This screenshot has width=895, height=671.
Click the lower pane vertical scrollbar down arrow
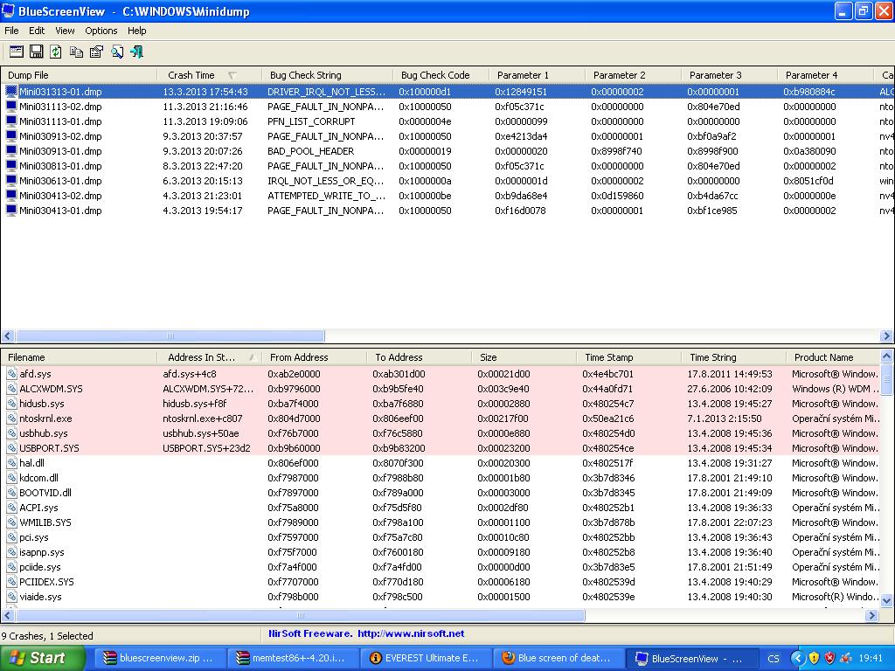coord(887,601)
